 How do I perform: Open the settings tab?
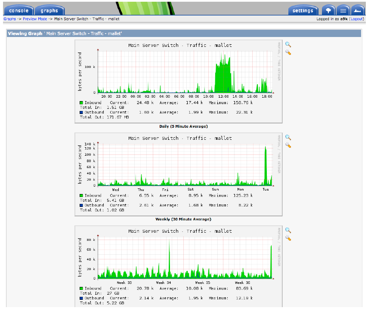tap(303, 10)
